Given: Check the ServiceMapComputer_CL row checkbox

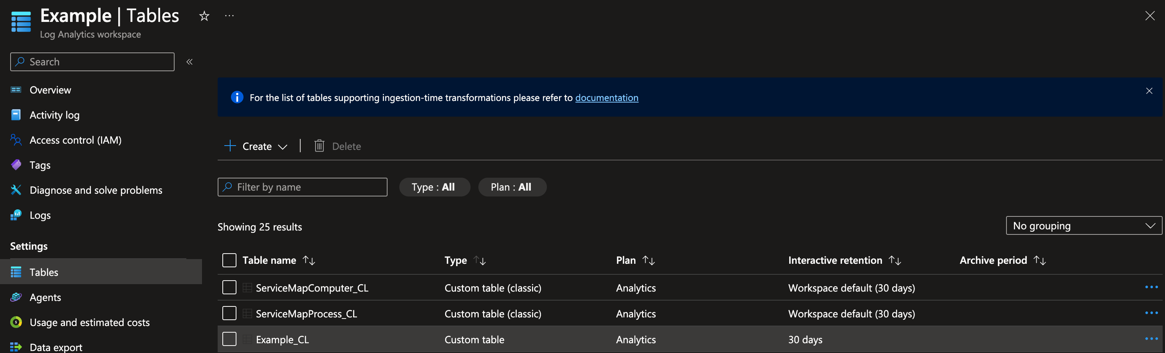Looking at the screenshot, I should pos(229,288).
